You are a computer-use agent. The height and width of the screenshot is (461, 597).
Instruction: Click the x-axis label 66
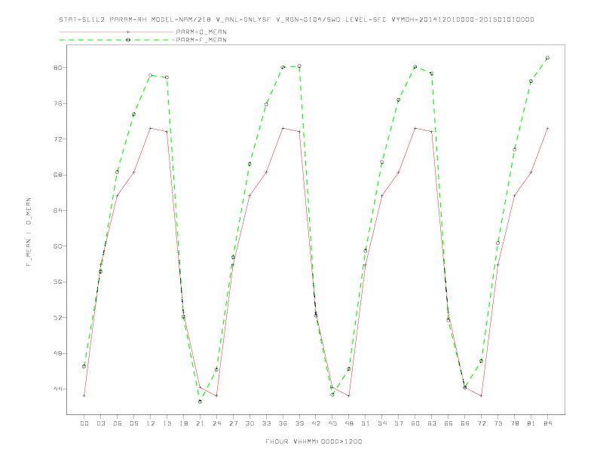(x=449, y=423)
